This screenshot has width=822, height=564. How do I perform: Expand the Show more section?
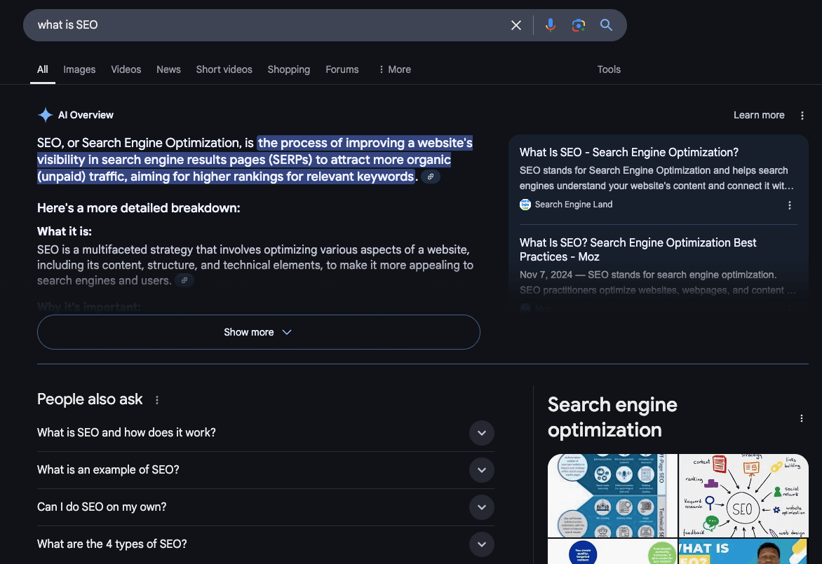coord(258,331)
